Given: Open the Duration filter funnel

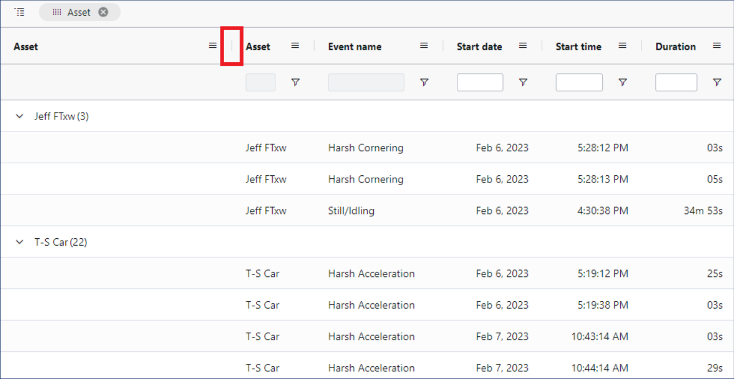Looking at the screenshot, I should [x=717, y=82].
